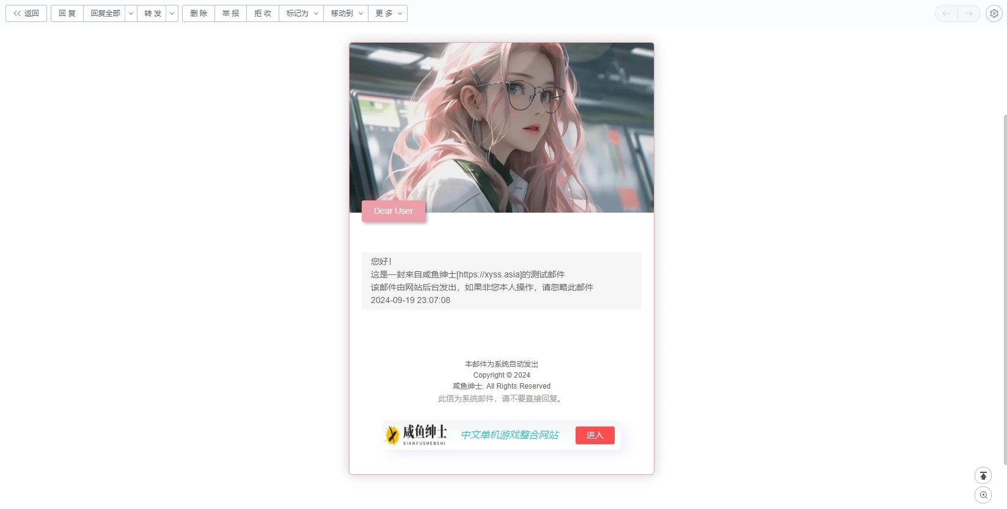Click the timestamp 2024-09-19 23:07:08
The image size is (1007, 509).
(411, 300)
